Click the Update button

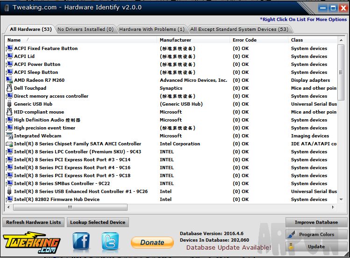coord(316,247)
